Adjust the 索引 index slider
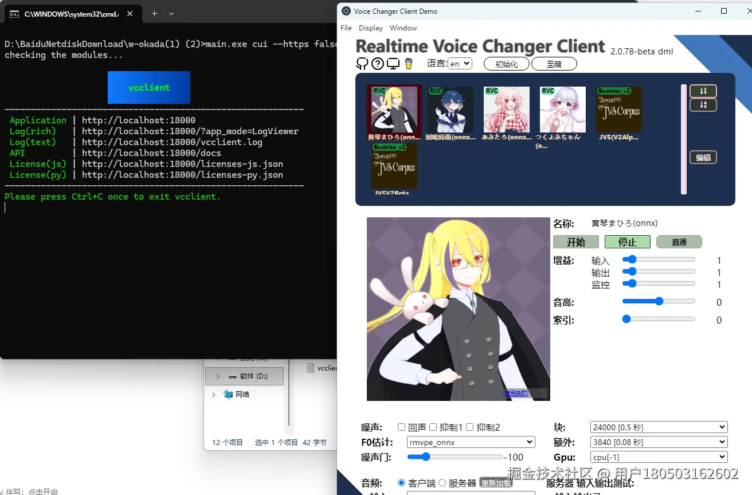This screenshot has height=495, width=752. pyautogui.click(x=659, y=319)
